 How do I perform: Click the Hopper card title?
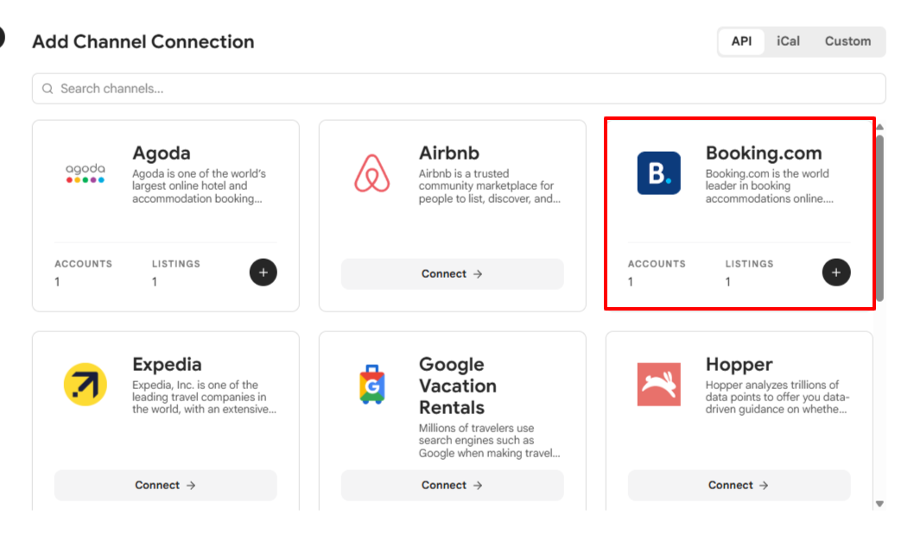739,364
